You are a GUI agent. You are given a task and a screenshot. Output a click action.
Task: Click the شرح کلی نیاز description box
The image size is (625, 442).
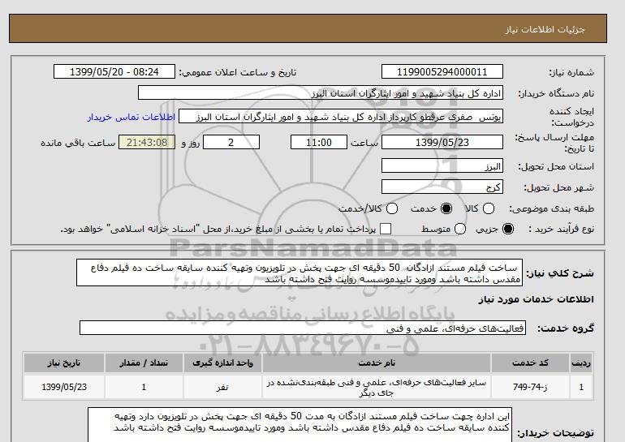(x=300, y=272)
